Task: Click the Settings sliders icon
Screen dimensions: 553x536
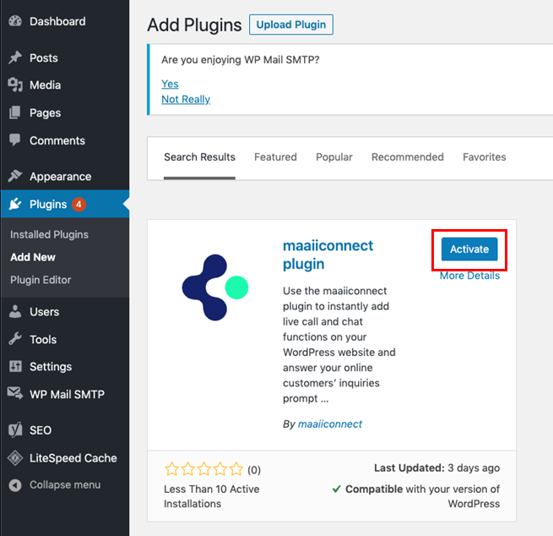Action: pyautogui.click(x=15, y=367)
